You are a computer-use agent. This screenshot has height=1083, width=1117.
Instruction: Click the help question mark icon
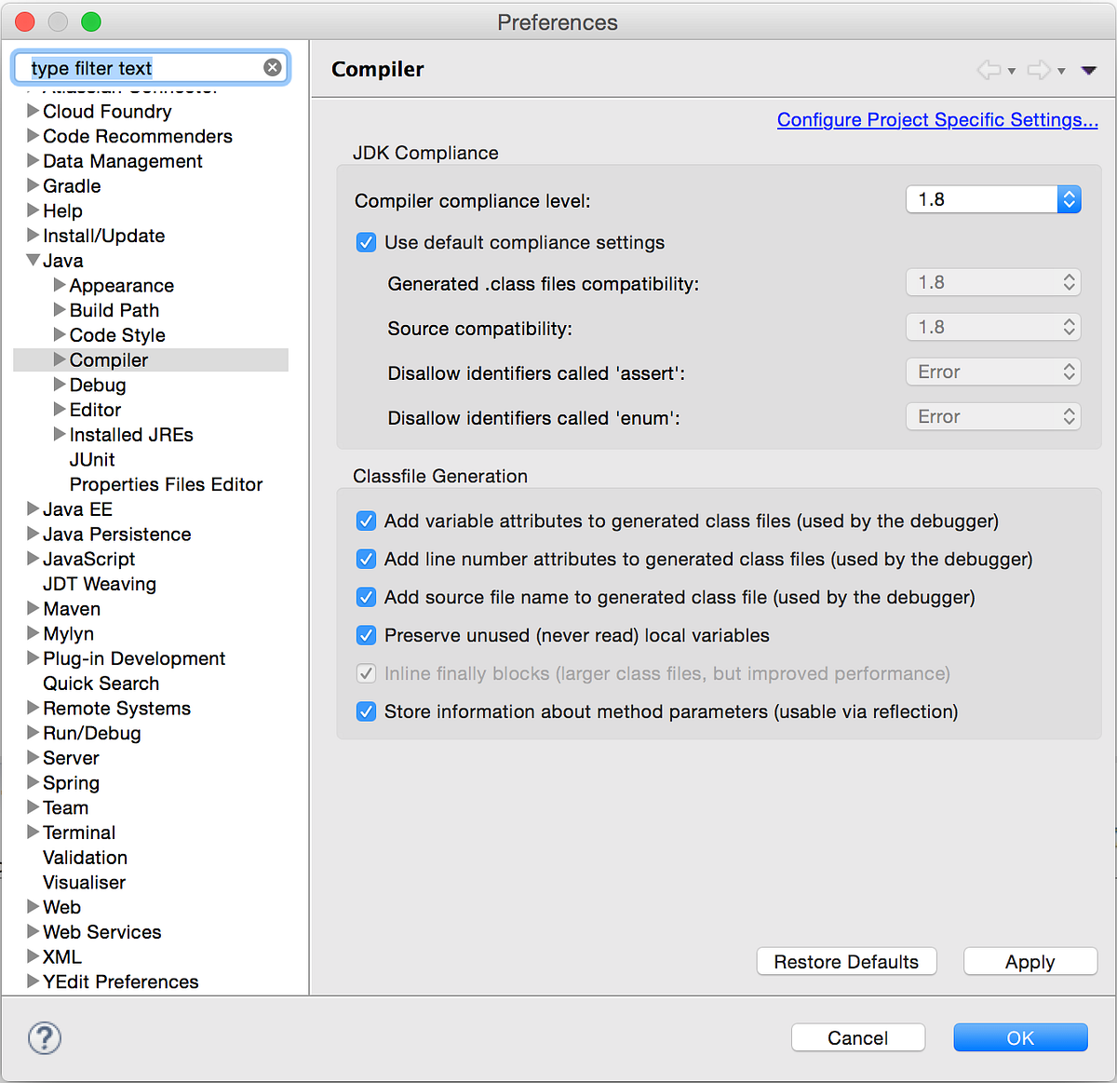coord(44,1036)
